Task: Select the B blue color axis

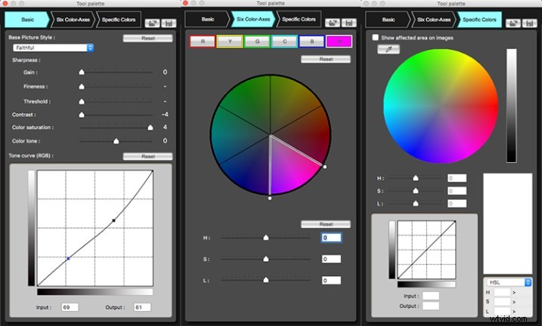Action: [x=311, y=42]
